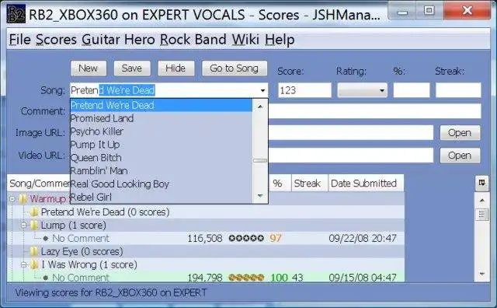Select the No Comment entry under I Was Wrong

tap(206, 277)
